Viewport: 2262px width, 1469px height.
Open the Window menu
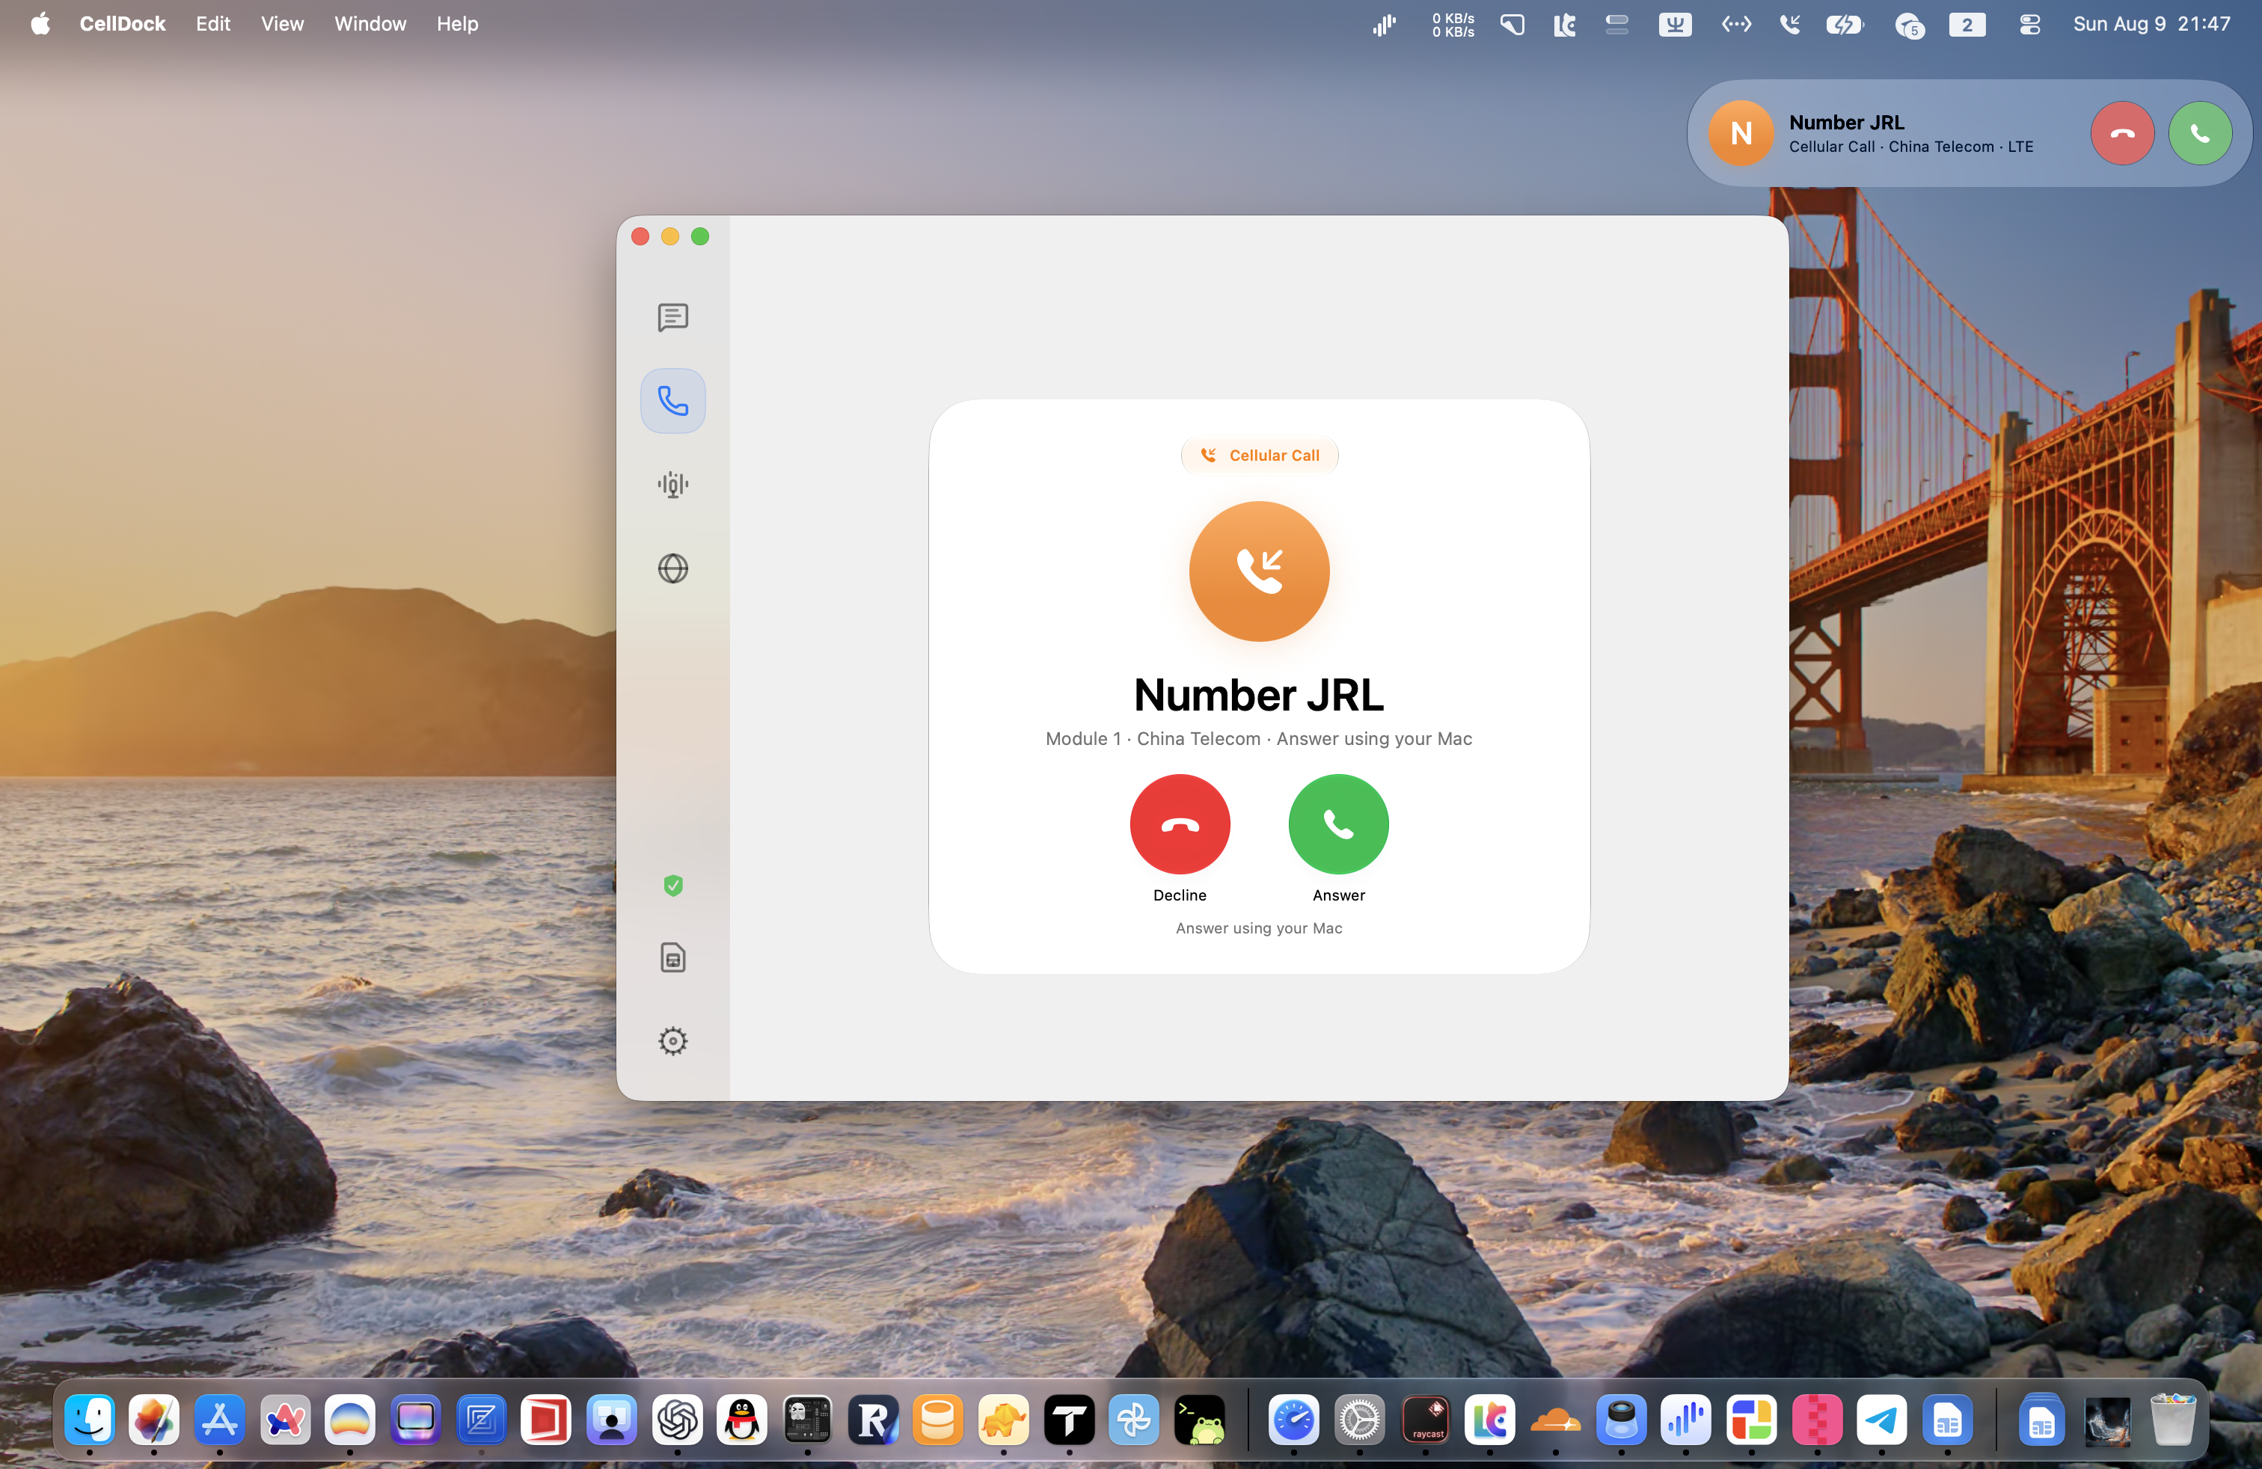(x=370, y=24)
